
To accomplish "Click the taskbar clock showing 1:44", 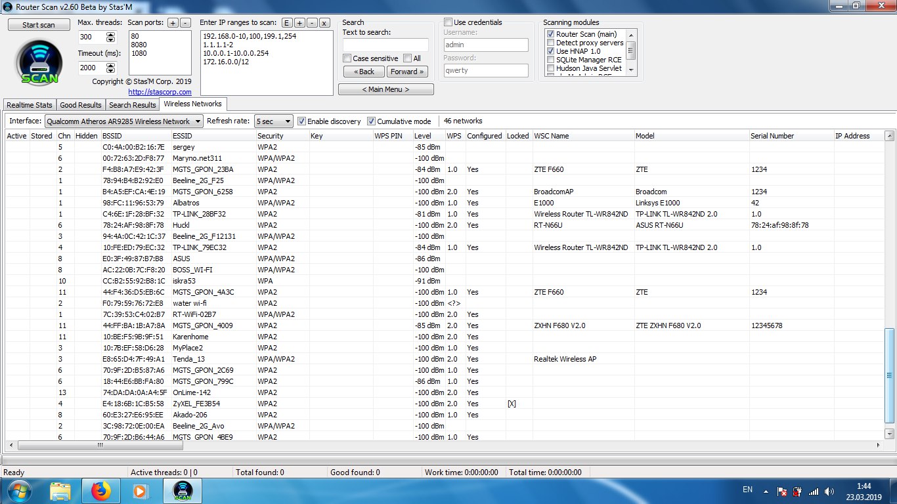I will click(x=864, y=486).
